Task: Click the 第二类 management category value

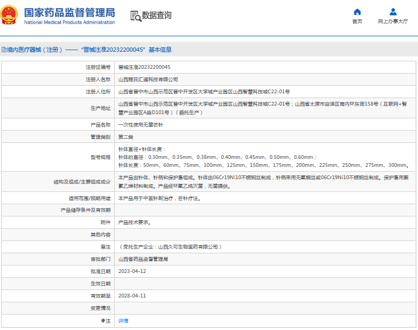Action: [126, 137]
